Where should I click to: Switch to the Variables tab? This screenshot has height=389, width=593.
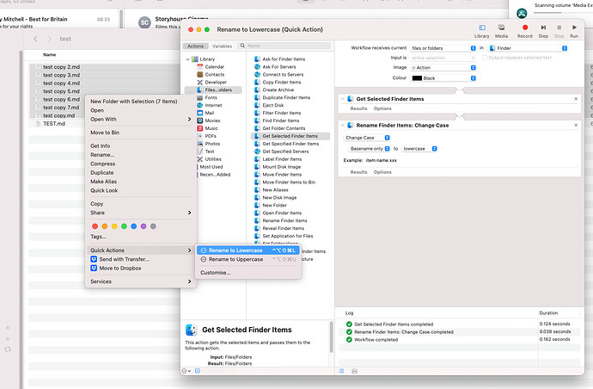coord(222,46)
